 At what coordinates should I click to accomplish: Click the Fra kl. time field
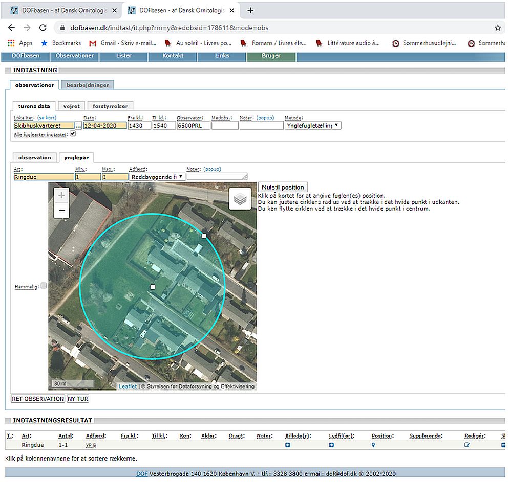click(139, 125)
